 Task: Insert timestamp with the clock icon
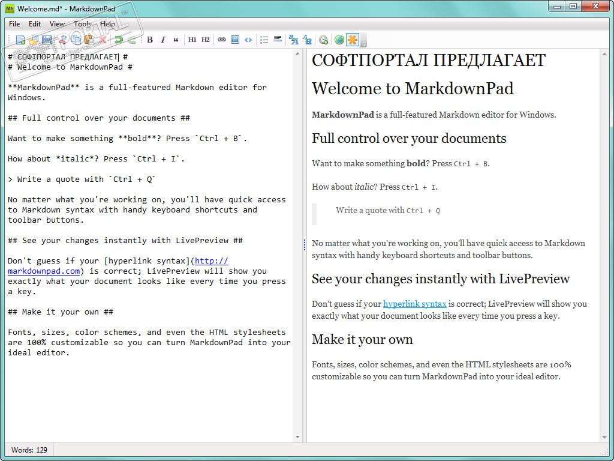323,40
